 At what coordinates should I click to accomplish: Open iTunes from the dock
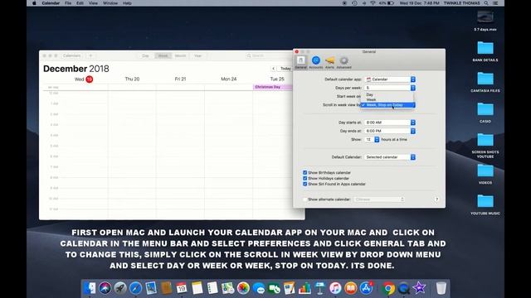[x=335, y=288]
